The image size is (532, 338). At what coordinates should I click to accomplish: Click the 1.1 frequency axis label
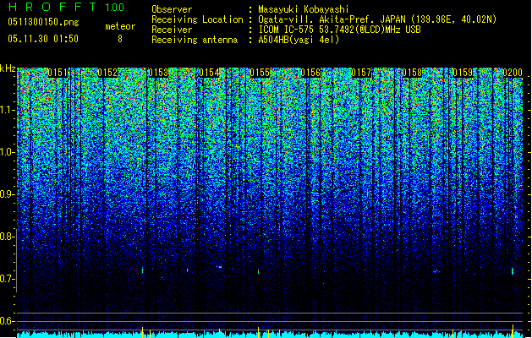[7, 110]
